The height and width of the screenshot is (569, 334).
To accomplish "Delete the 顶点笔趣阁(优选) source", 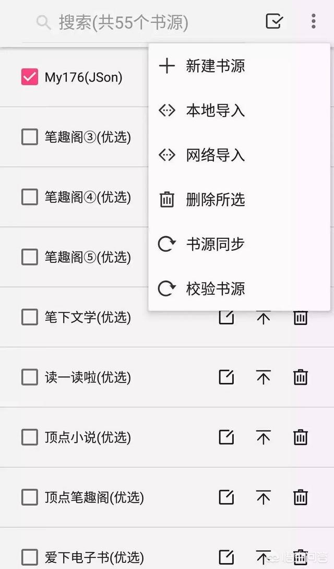I will 300,497.
